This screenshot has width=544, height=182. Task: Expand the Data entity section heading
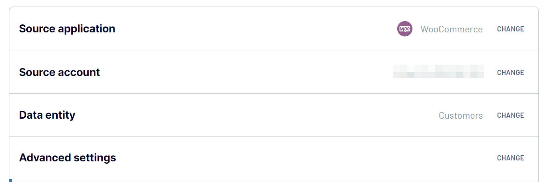(47, 115)
